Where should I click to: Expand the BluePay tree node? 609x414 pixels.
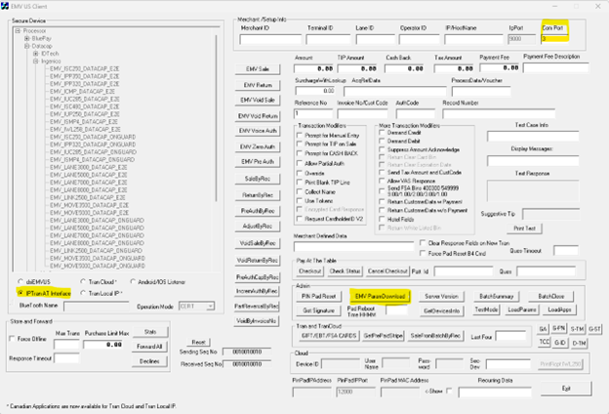[x=26, y=38]
